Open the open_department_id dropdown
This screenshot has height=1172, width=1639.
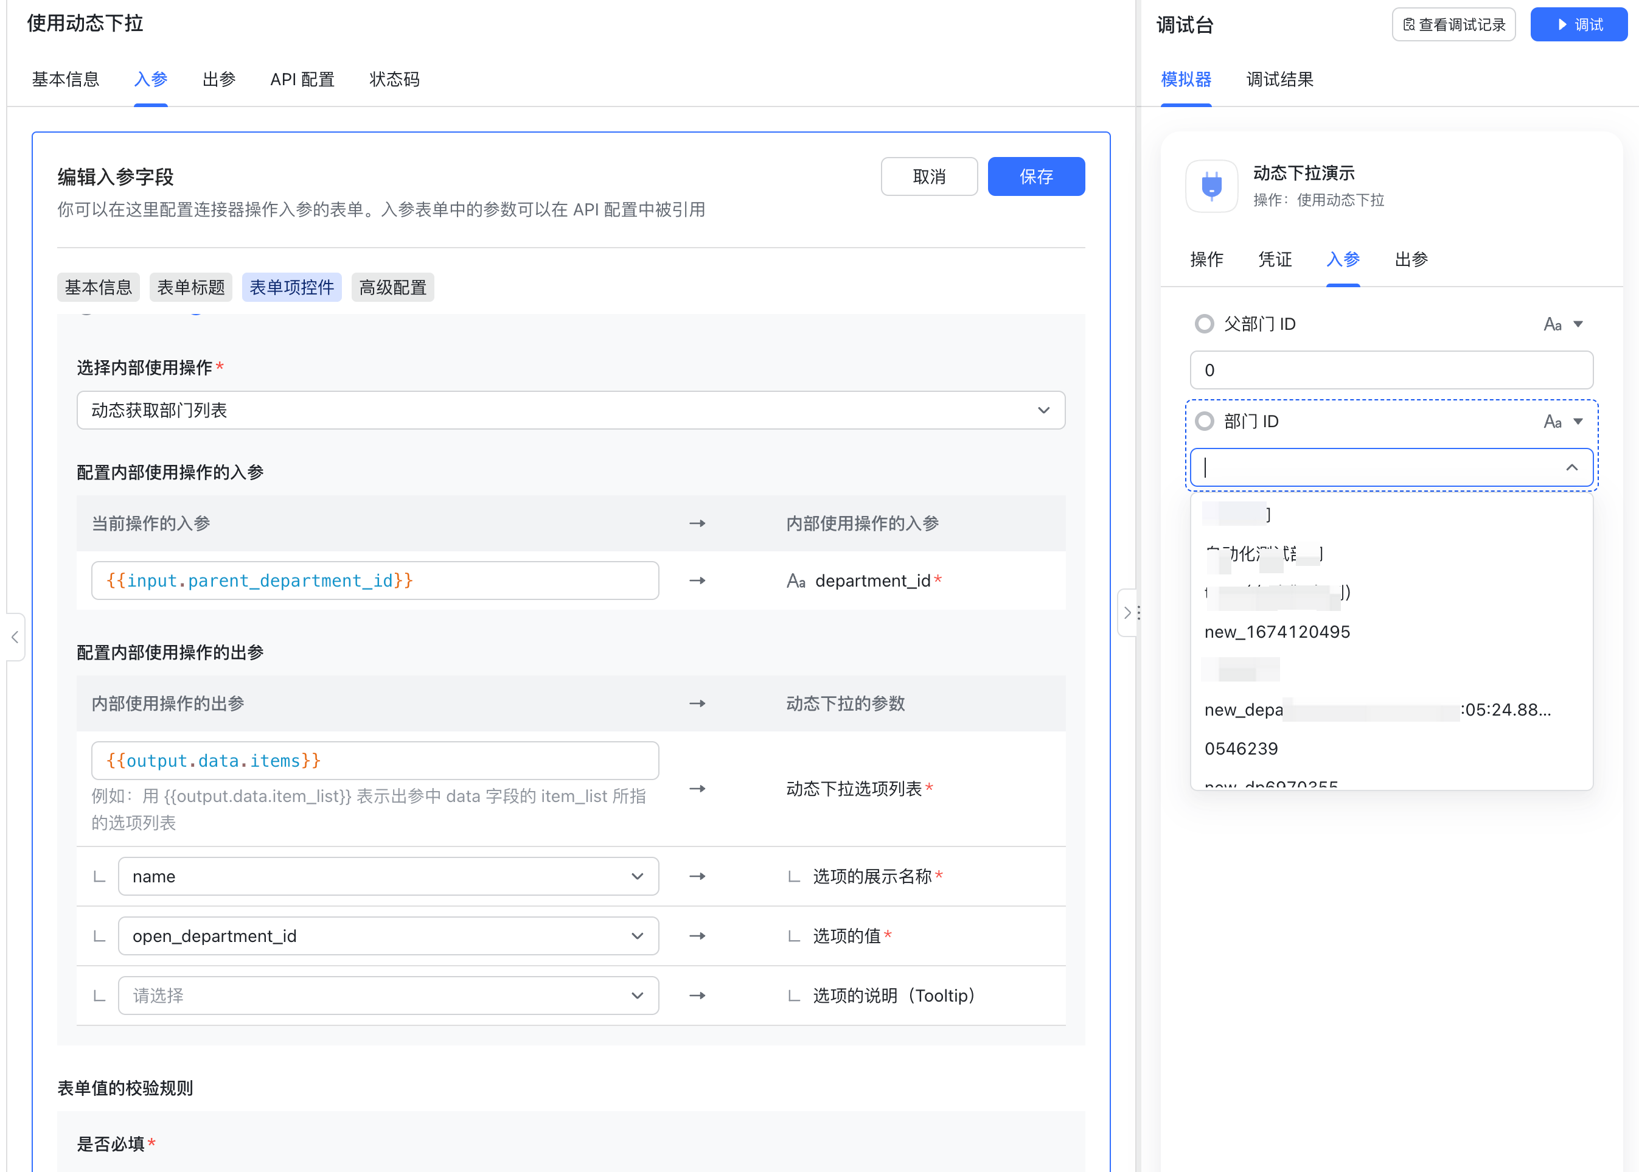point(388,936)
